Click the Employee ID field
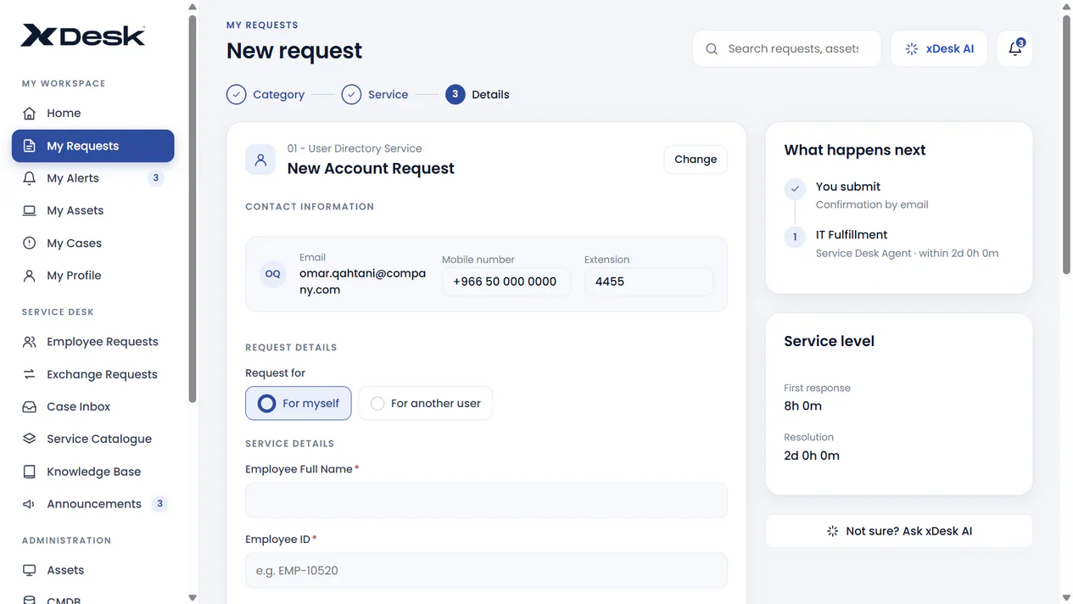 click(486, 571)
